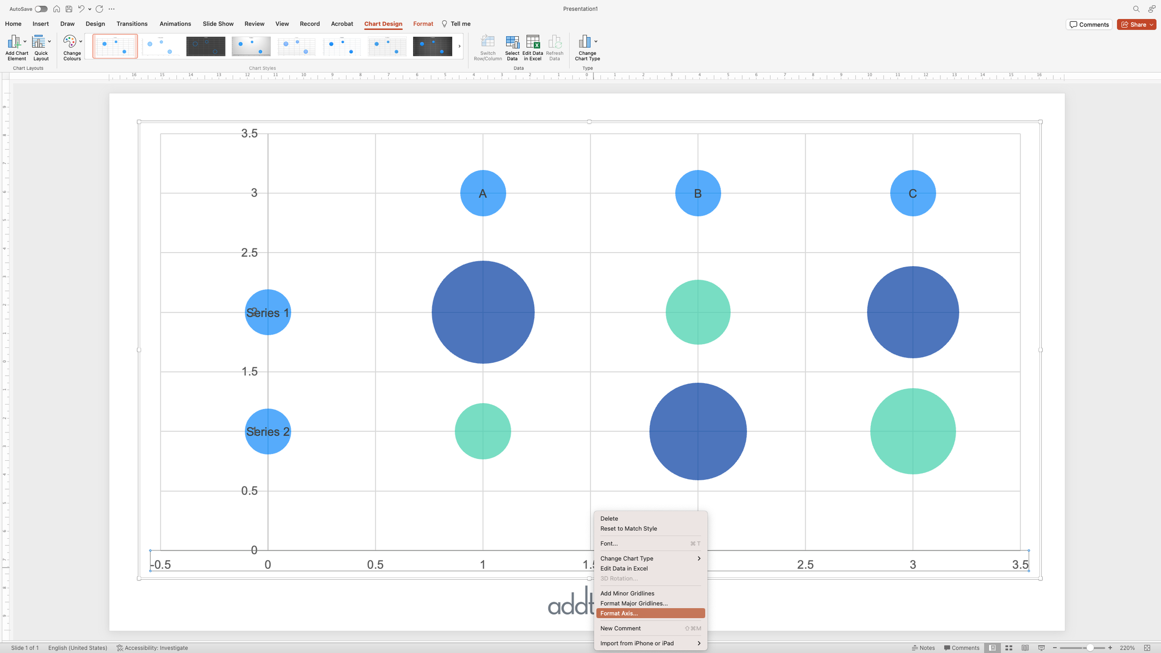Click the zoom slider handle
Viewport: 1161px width, 653px height.
point(1090,648)
